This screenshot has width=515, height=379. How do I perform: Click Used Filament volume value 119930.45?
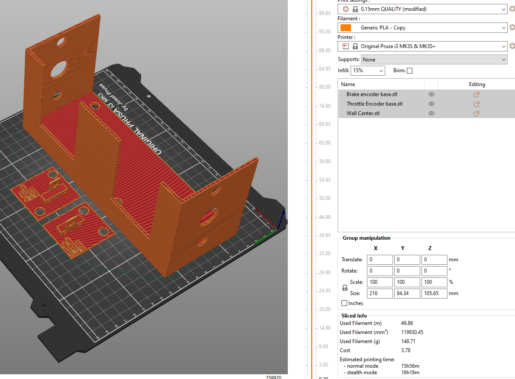click(x=412, y=332)
